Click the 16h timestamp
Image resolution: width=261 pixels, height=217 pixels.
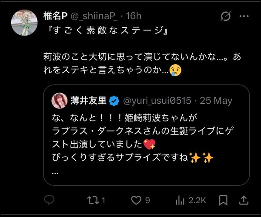[134, 16]
